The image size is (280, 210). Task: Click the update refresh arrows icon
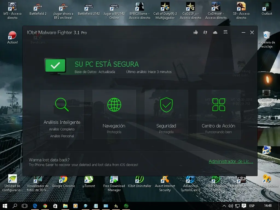pyautogui.click(x=205, y=32)
